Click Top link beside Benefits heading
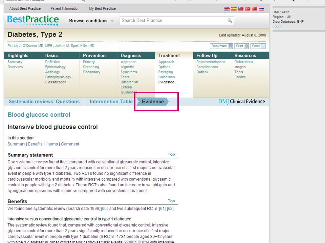 (x=171, y=201)
